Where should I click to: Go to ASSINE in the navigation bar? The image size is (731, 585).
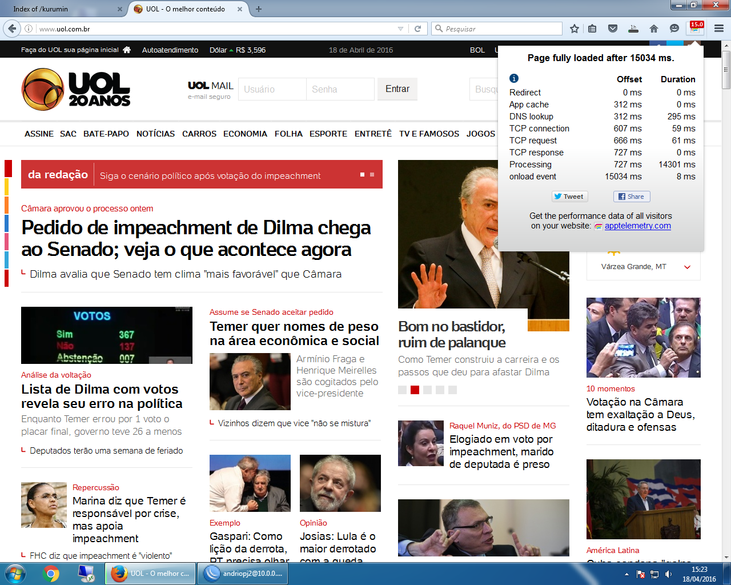(x=39, y=134)
